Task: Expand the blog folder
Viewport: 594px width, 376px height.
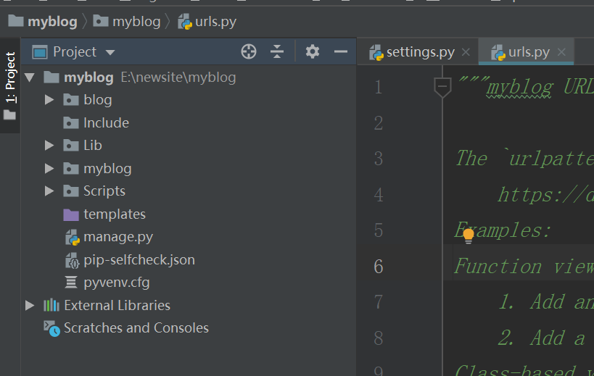Action: [x=49, y=100]
